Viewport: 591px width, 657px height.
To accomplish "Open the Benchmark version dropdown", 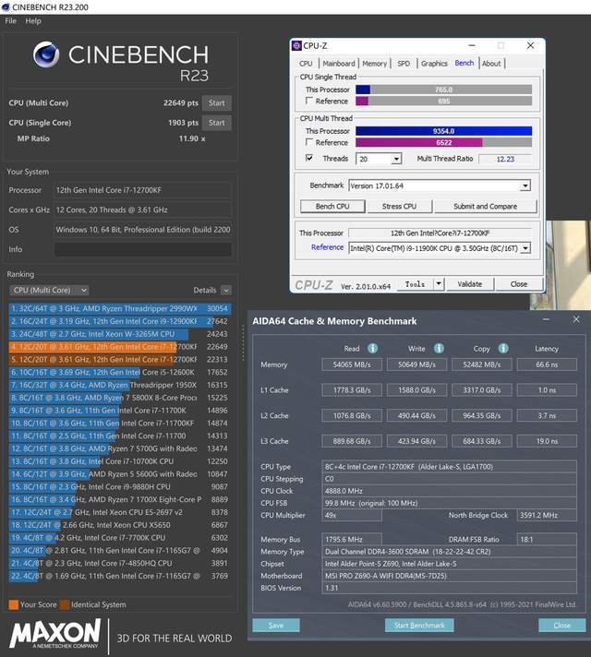I will click(x=525, y=185).
